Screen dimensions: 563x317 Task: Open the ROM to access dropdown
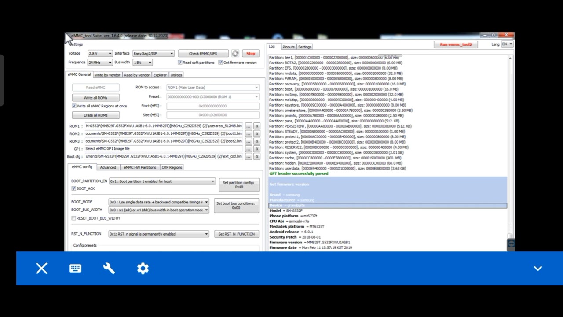point(212,88)
